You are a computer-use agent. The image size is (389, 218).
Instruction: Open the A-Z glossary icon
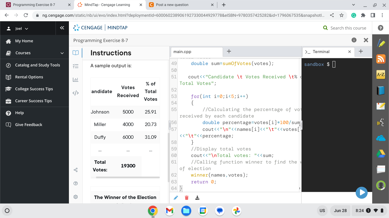pos(381,75)
